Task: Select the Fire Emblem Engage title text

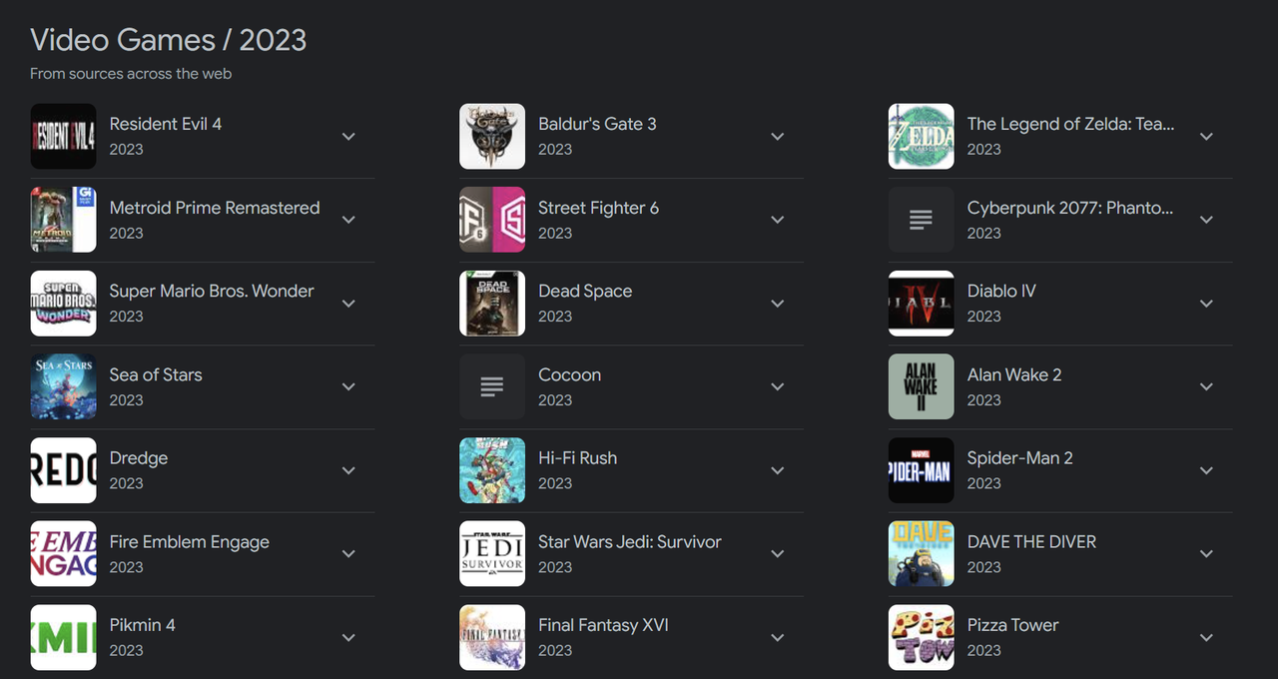Action: [190, 542]
